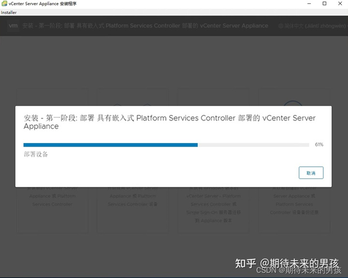Minimize the installer window
Viewport: 348px width, 278px height.
pos(309,4)
